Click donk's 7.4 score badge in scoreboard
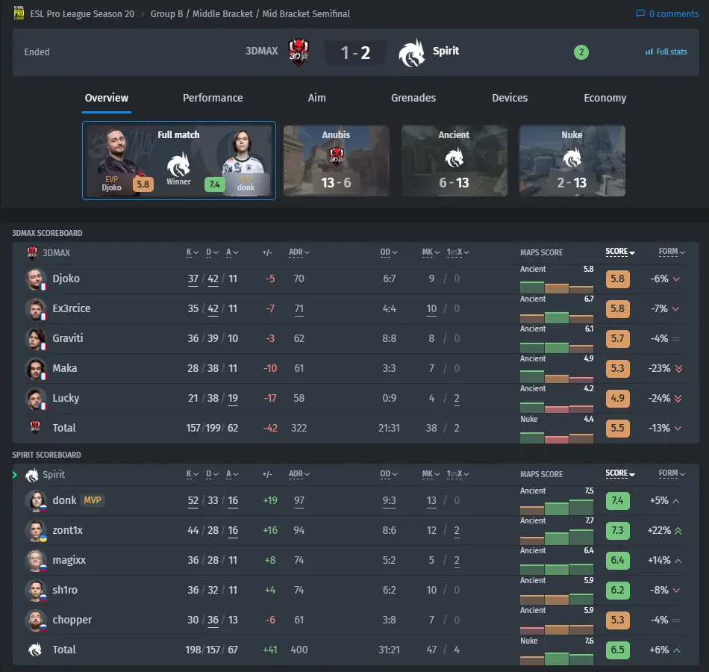 617,500
